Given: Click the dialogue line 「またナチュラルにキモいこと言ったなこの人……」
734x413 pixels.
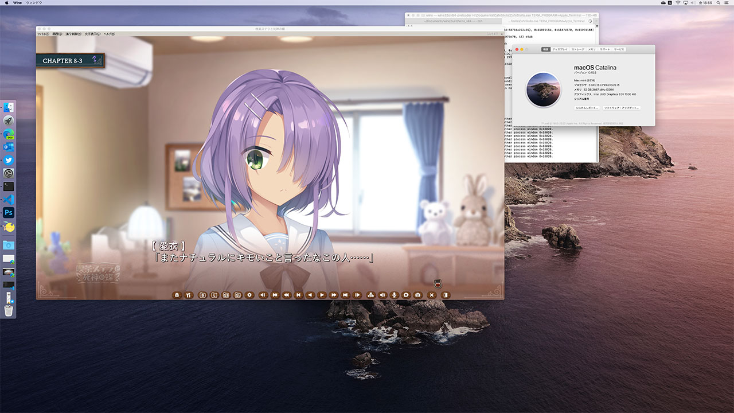Looking at the screenshot, I should (264, 258).
